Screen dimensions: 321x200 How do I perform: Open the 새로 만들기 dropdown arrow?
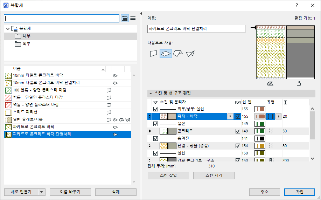(42, 192)
